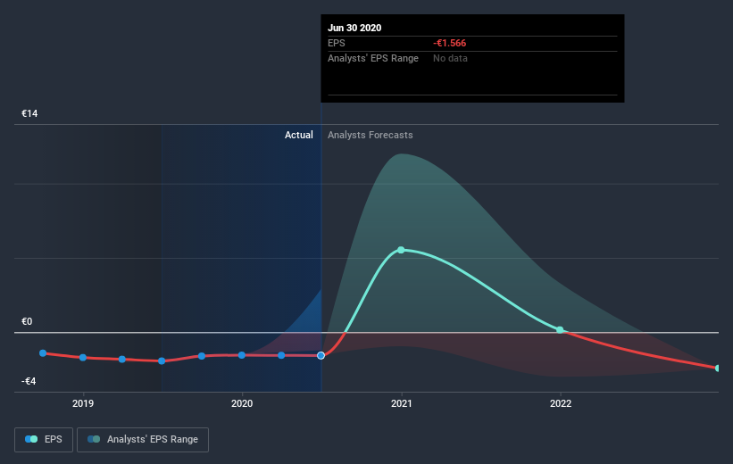733x464 pixels.
Task: Click the 2022 forecast data point near zero
Action: (560, 330)
